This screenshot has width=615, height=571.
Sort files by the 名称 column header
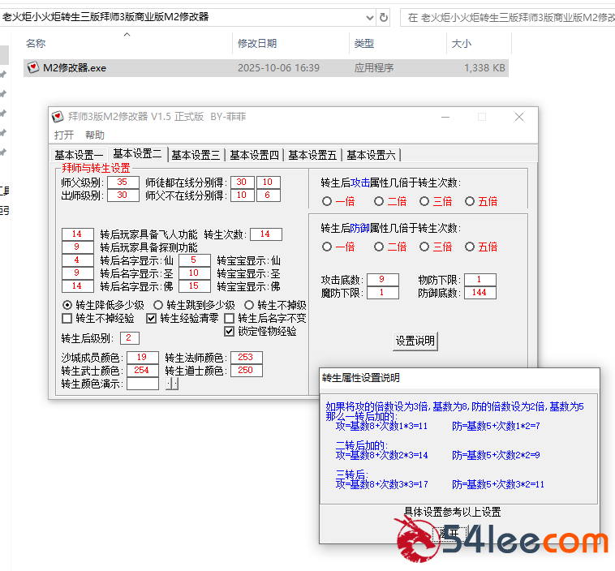click(36, 43)
